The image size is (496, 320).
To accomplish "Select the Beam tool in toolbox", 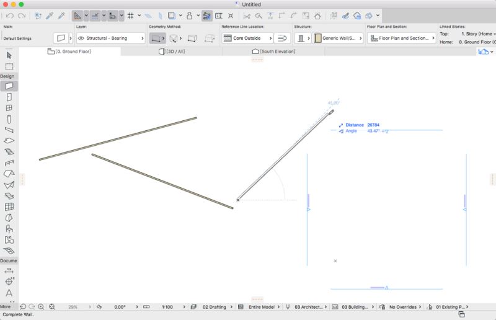I will (x=9, y=130).
